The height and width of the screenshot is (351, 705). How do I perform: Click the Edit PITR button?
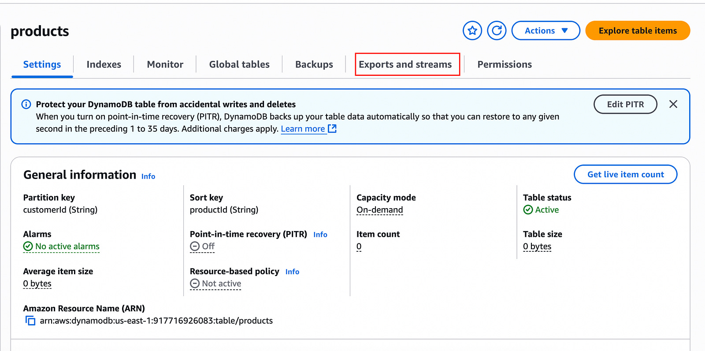click(625, 104)
